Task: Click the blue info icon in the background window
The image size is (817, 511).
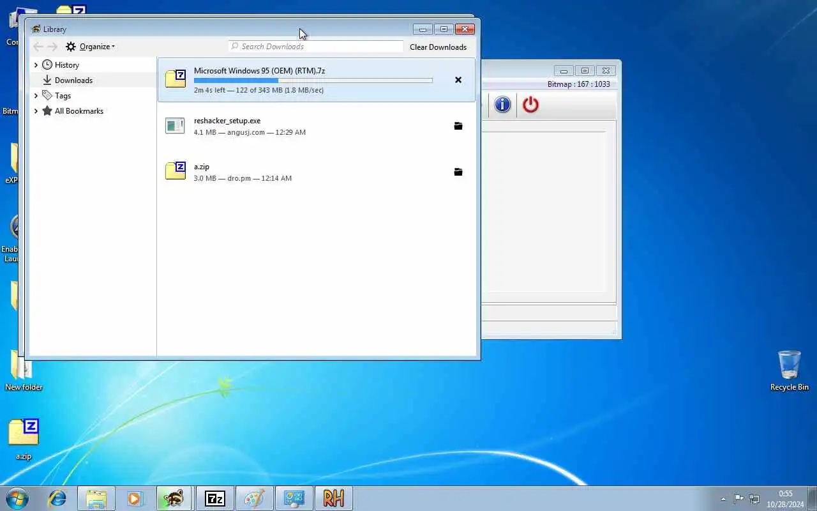Action: pyautogui.click(x=502, y=104)
